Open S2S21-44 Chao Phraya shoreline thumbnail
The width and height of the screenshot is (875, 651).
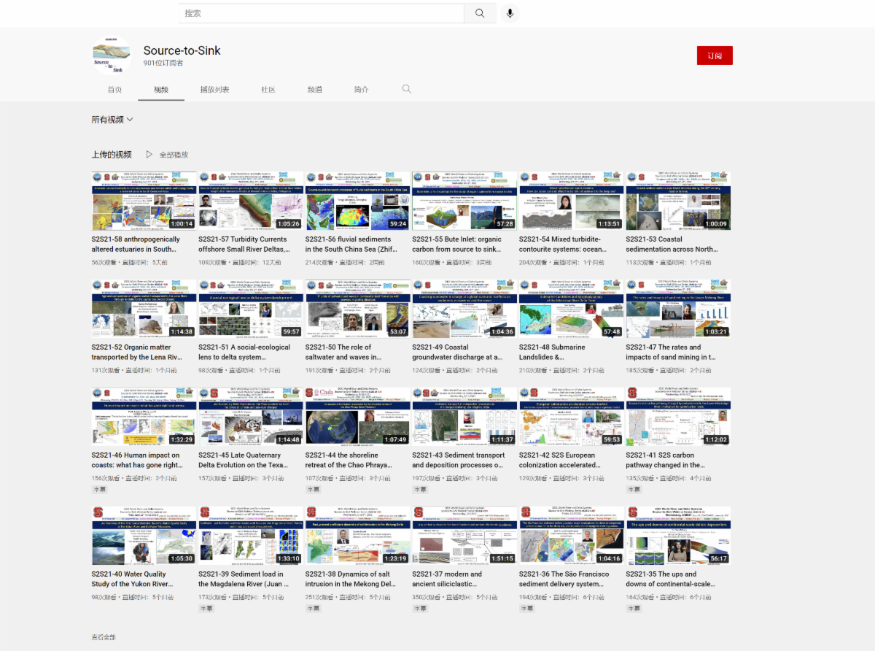click(357, 417)
